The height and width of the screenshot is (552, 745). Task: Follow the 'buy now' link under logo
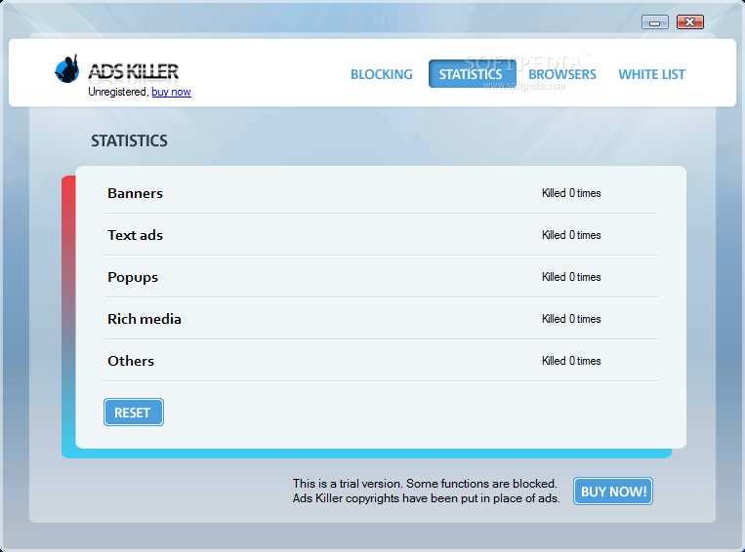tap(171, 92)
